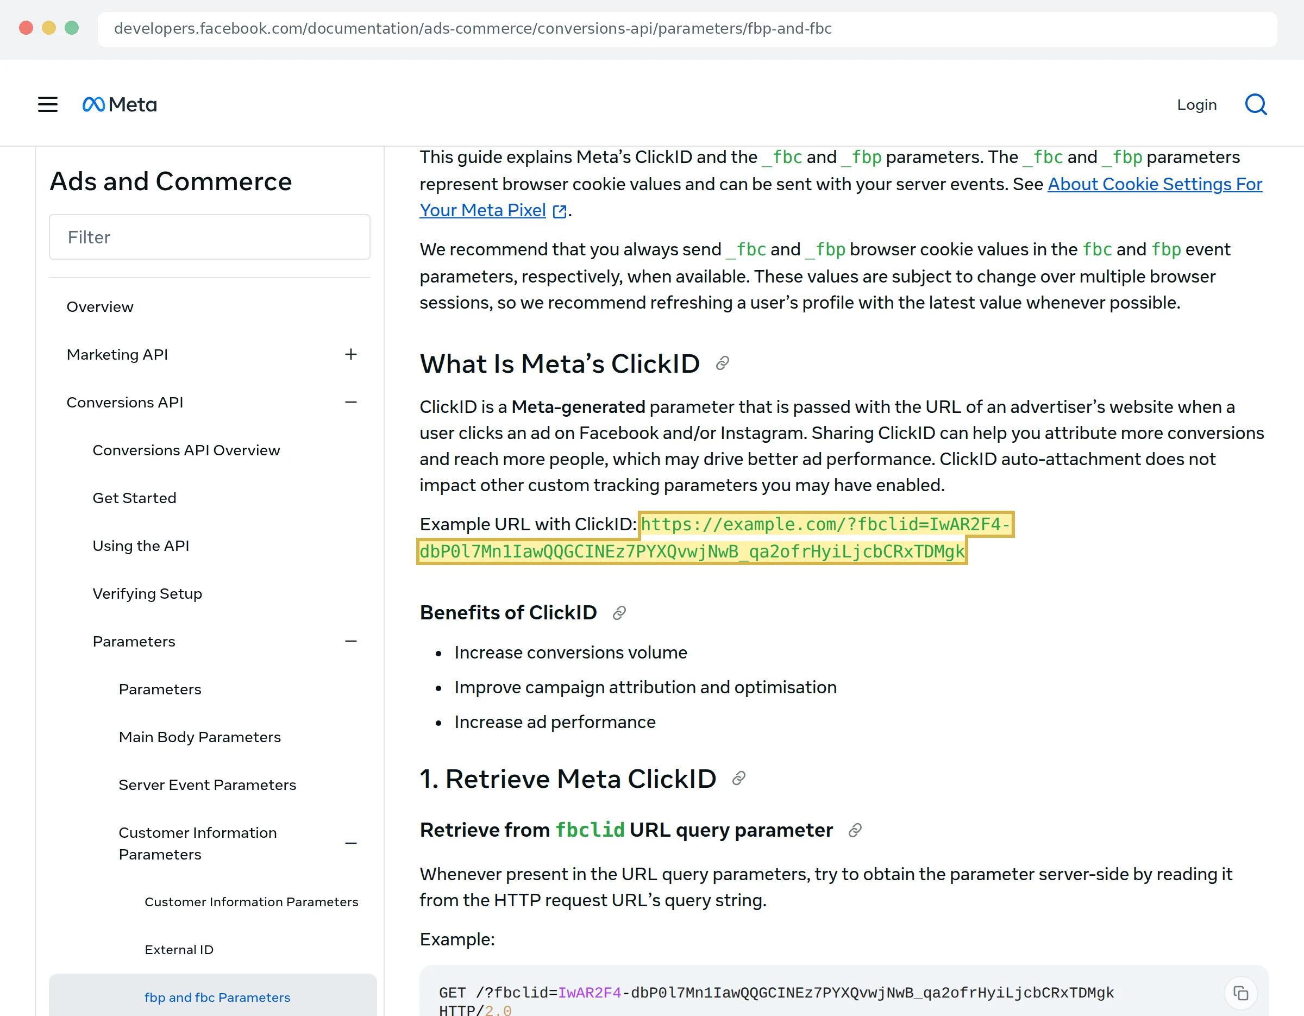Image resolution: width=1304 pixels, height=1016 pixels.
Task: Open Using the API page
Action: click(x=141, y=545)
